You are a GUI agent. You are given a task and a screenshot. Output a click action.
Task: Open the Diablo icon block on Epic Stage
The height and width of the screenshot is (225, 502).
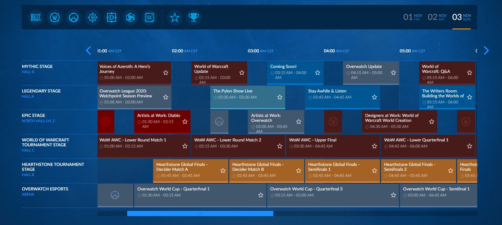[106, 122]
